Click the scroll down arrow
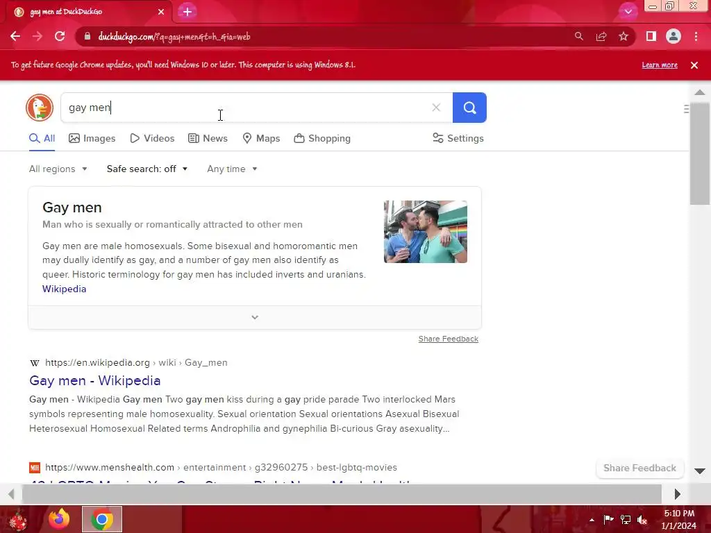 click(700, 471)
